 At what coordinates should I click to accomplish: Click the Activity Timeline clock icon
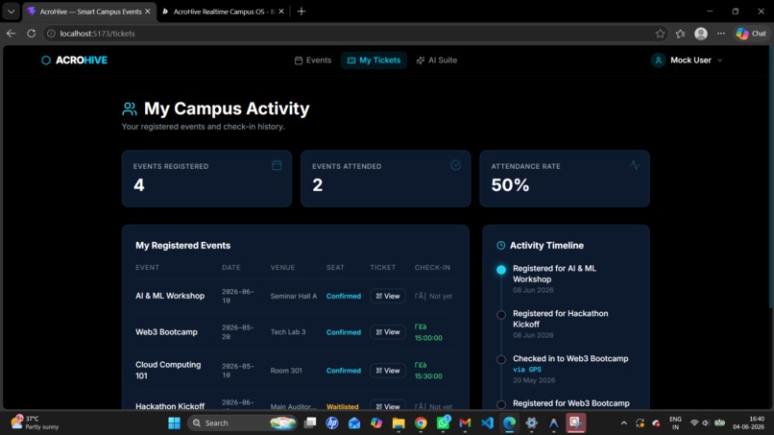[500, 246]
